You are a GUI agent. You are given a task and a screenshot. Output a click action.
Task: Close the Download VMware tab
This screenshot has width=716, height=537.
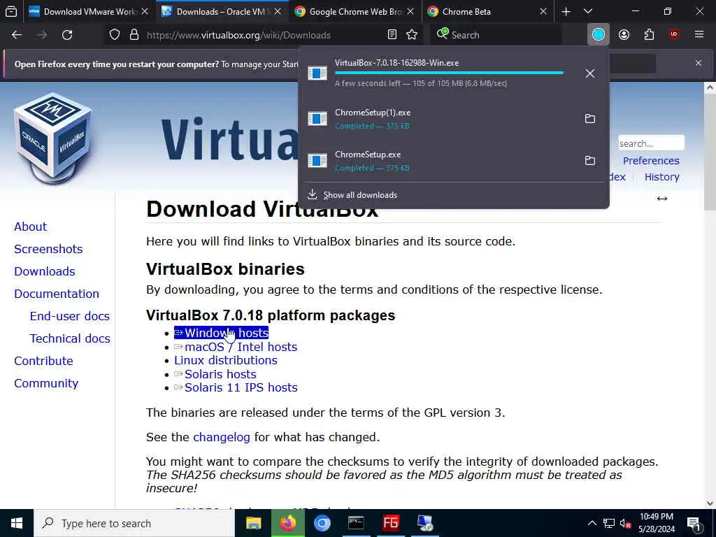(x=145, y=11)
